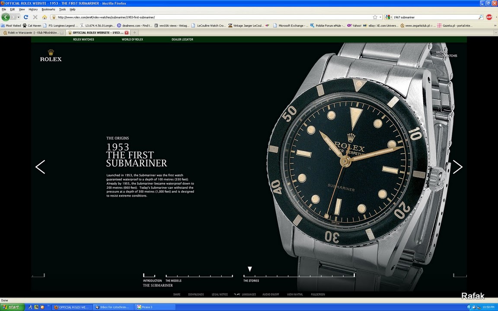Open the back/forward history dropdown arrow

19,17
